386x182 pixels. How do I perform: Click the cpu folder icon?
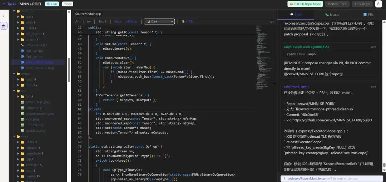click(x=23, y=17)
